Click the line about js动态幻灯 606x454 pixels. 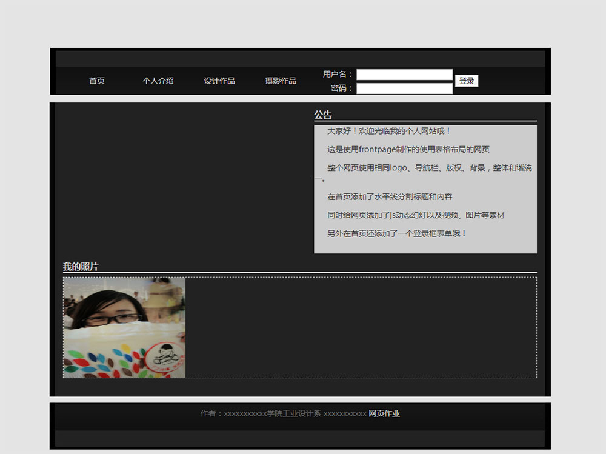[416, 215]
